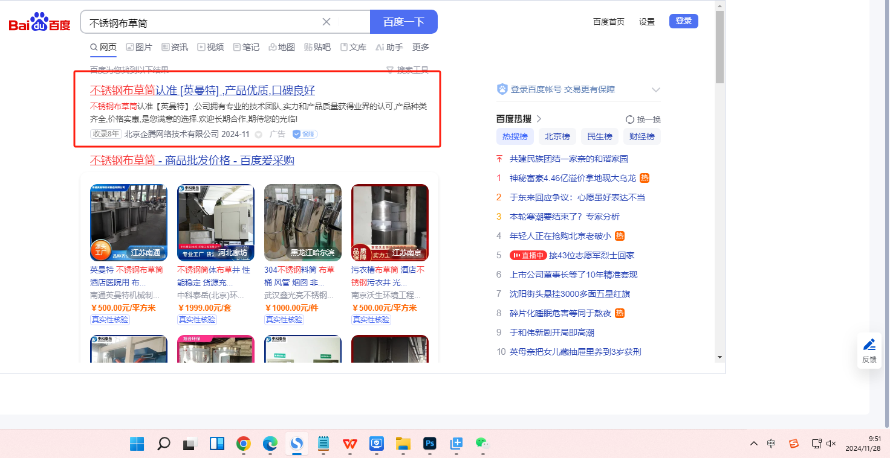Open the 江苏南通 product thumbnail
890x458 pixels.
(x=128, y=222)
